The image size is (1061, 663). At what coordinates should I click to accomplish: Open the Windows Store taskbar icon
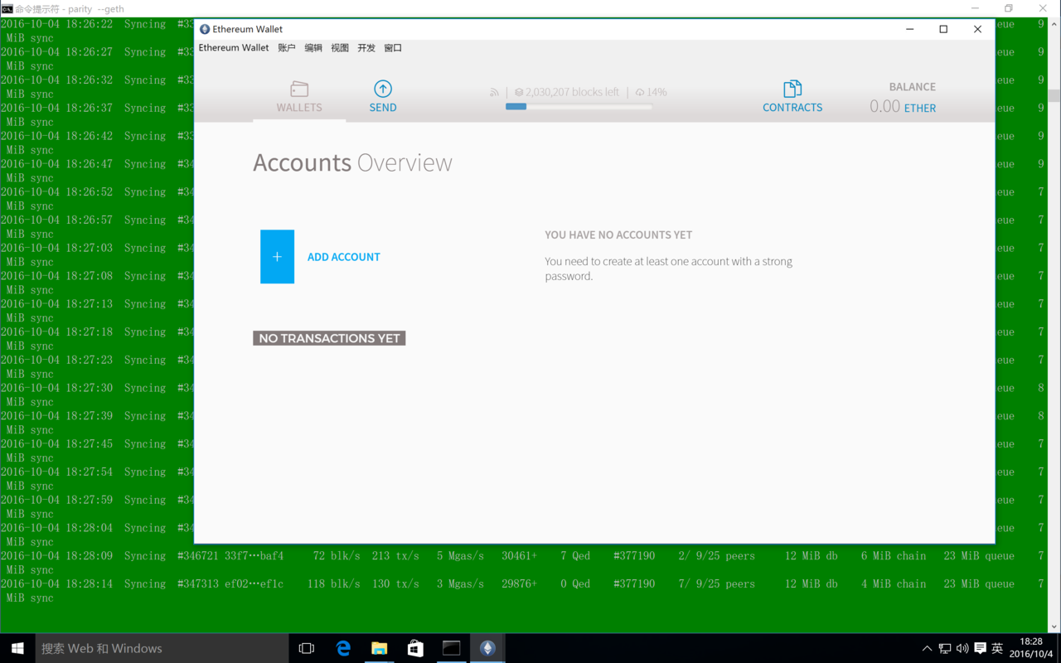[x=415, y=648]
